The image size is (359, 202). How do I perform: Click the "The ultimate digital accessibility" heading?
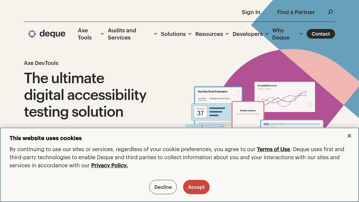(85, 95)
